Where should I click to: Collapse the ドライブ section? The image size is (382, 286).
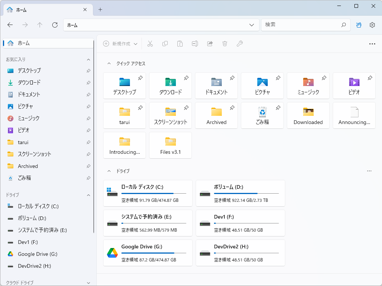tap(109, 171)
